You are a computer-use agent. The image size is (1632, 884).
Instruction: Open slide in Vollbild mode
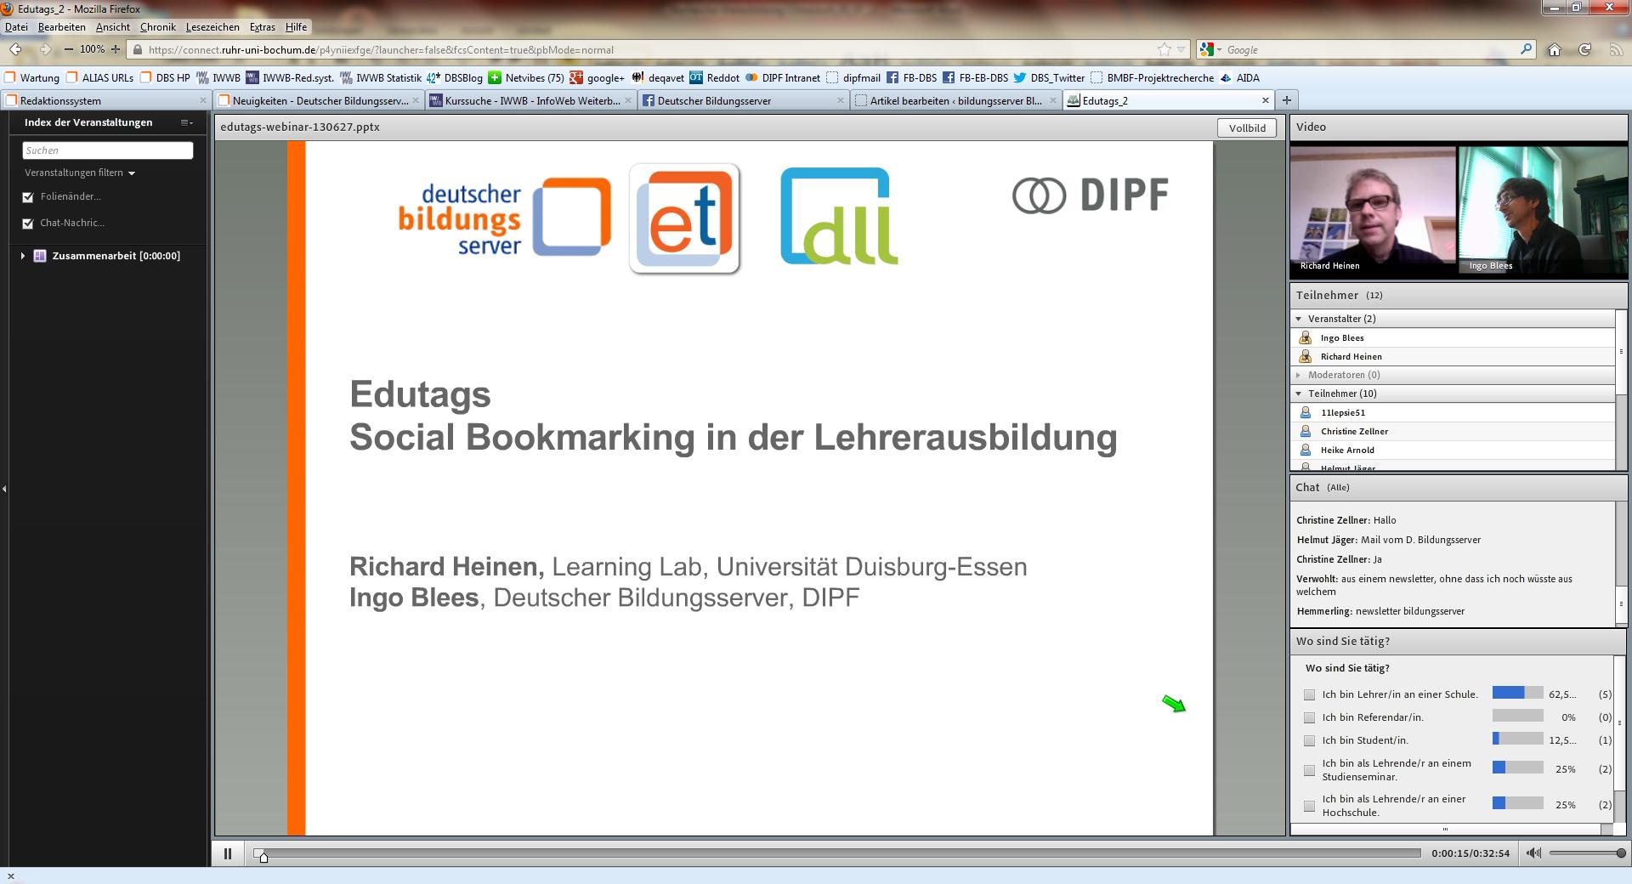[1247, 127]
